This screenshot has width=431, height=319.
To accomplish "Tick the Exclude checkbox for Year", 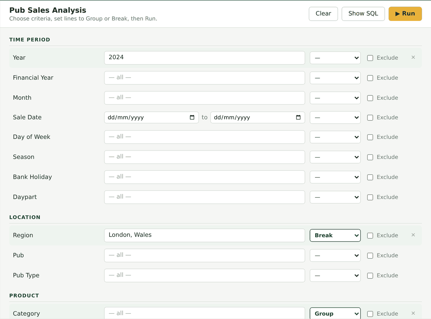I will coord(370,58).
